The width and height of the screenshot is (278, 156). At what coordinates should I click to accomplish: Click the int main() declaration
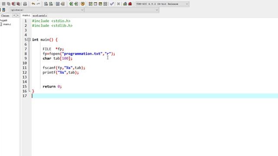tap(45, 39)
